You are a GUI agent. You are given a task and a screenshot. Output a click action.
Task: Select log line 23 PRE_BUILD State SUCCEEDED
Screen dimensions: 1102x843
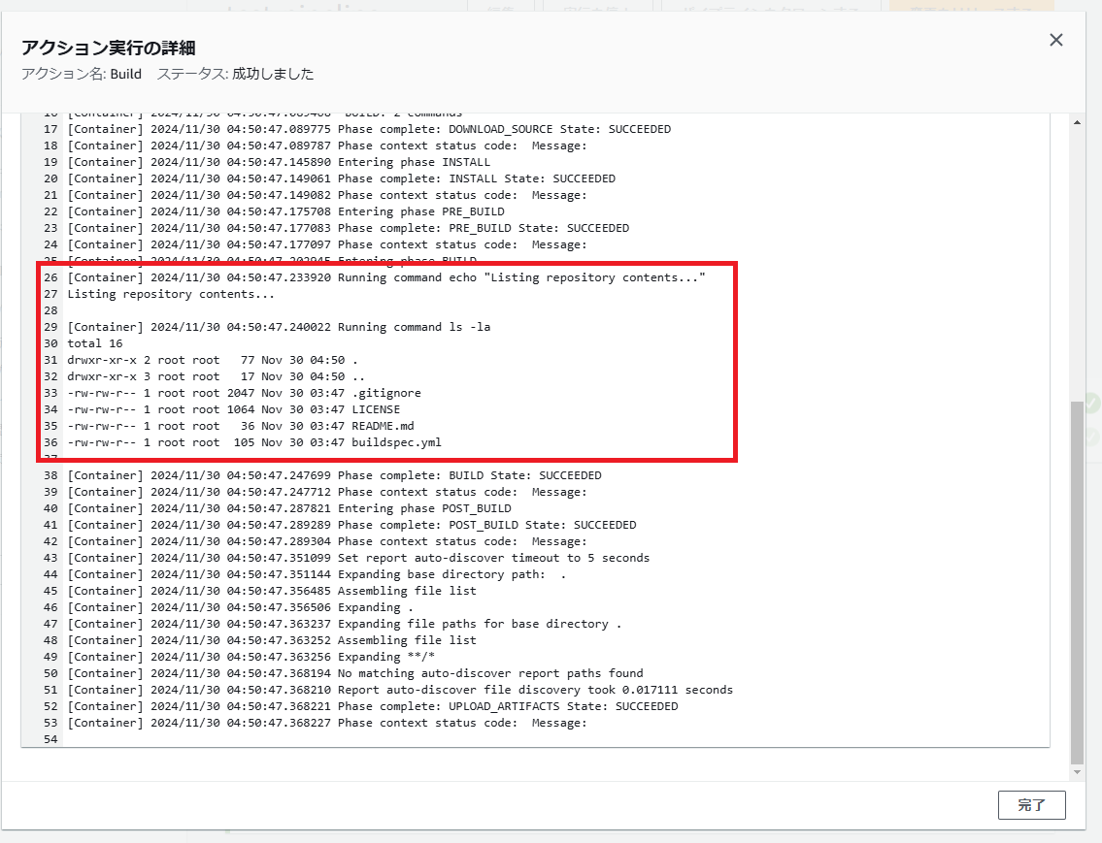[349, 228]
